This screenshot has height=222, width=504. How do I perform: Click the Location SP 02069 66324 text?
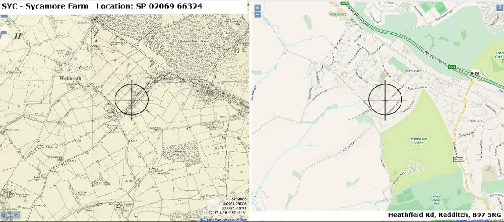pyautogui.click(x=149, y=6)
